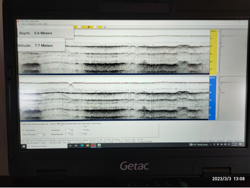The image size is (250, 188).
Task: Open Task View on the taskbar
Action: coord(76,146)
